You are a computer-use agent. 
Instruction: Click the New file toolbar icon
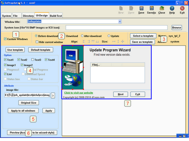(121, 8)
